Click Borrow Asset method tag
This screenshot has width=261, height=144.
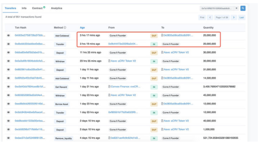click(x=62, y=104)
